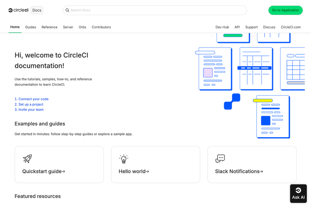311x207 pixels.
Task: Select the Home tab
Action: point(15,27)
